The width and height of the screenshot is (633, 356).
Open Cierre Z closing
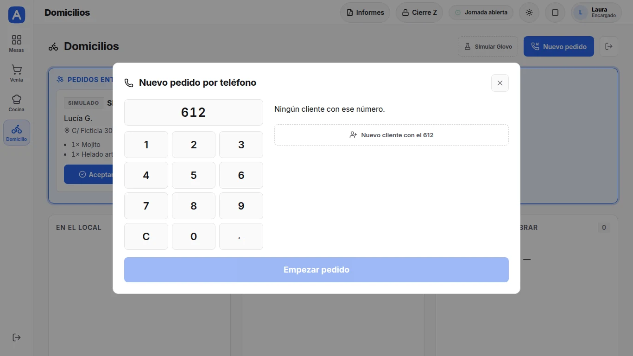pos(419,13)
